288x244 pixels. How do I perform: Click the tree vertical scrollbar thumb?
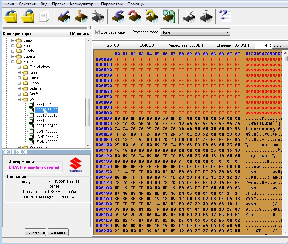point(88,112)
